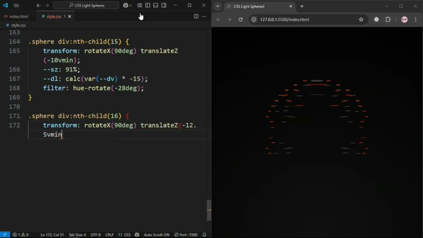Bookmark this page with the star
Screen dimensions: 423x238
pyautogui.click(x=361, y=20)
